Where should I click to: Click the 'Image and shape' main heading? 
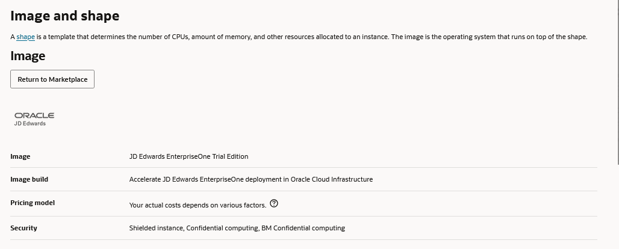64,16
